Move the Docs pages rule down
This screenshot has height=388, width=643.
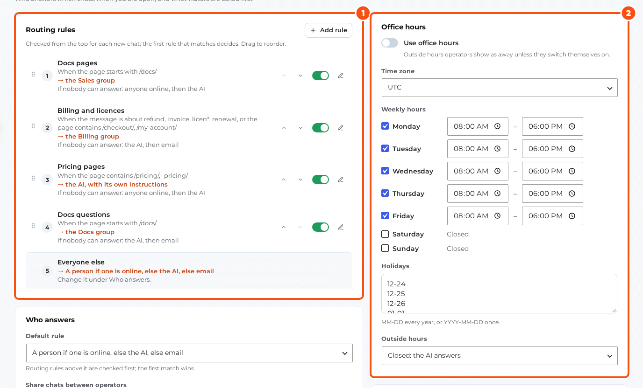(300, 76)
